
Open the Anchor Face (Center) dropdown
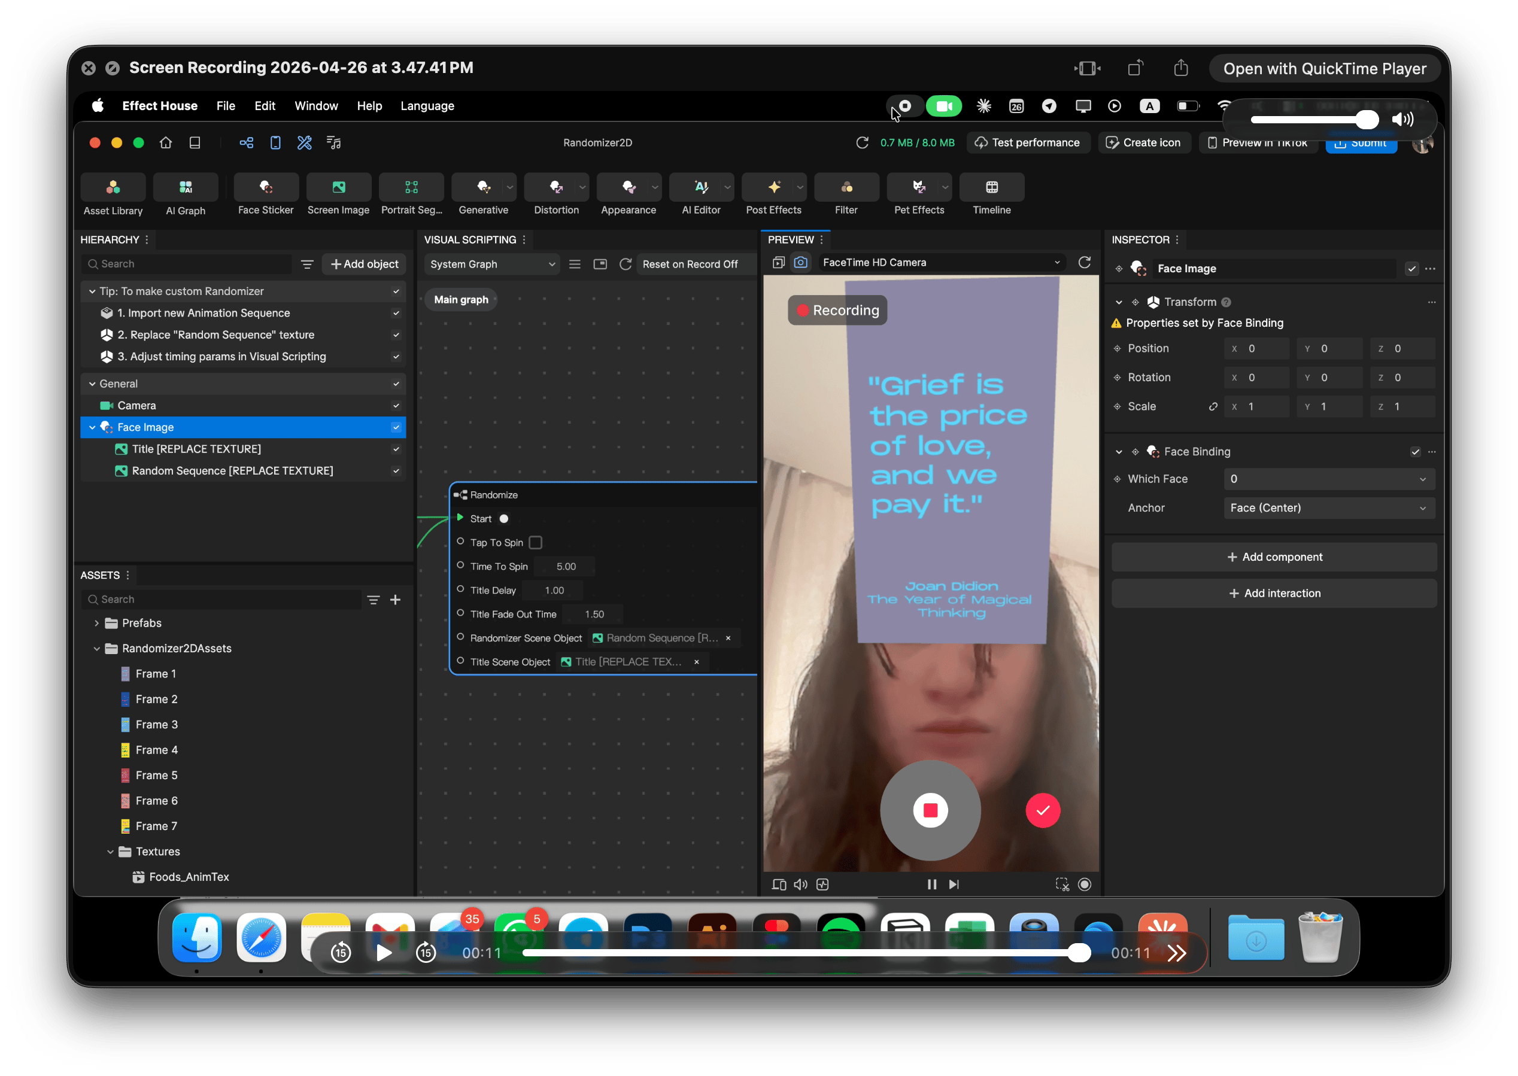pyautogui.click(x=1329, y=508)
